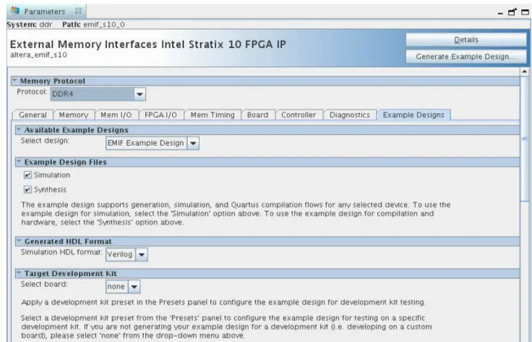Click the 'Simulation HDL format:' label

pos(61,252)
